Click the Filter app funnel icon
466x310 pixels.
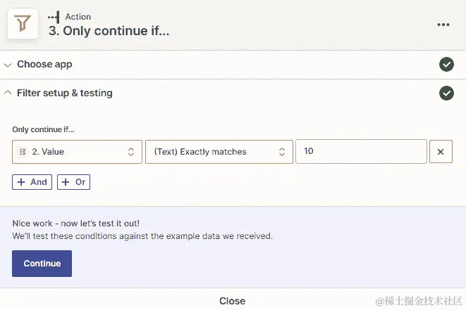click(24, 25)
